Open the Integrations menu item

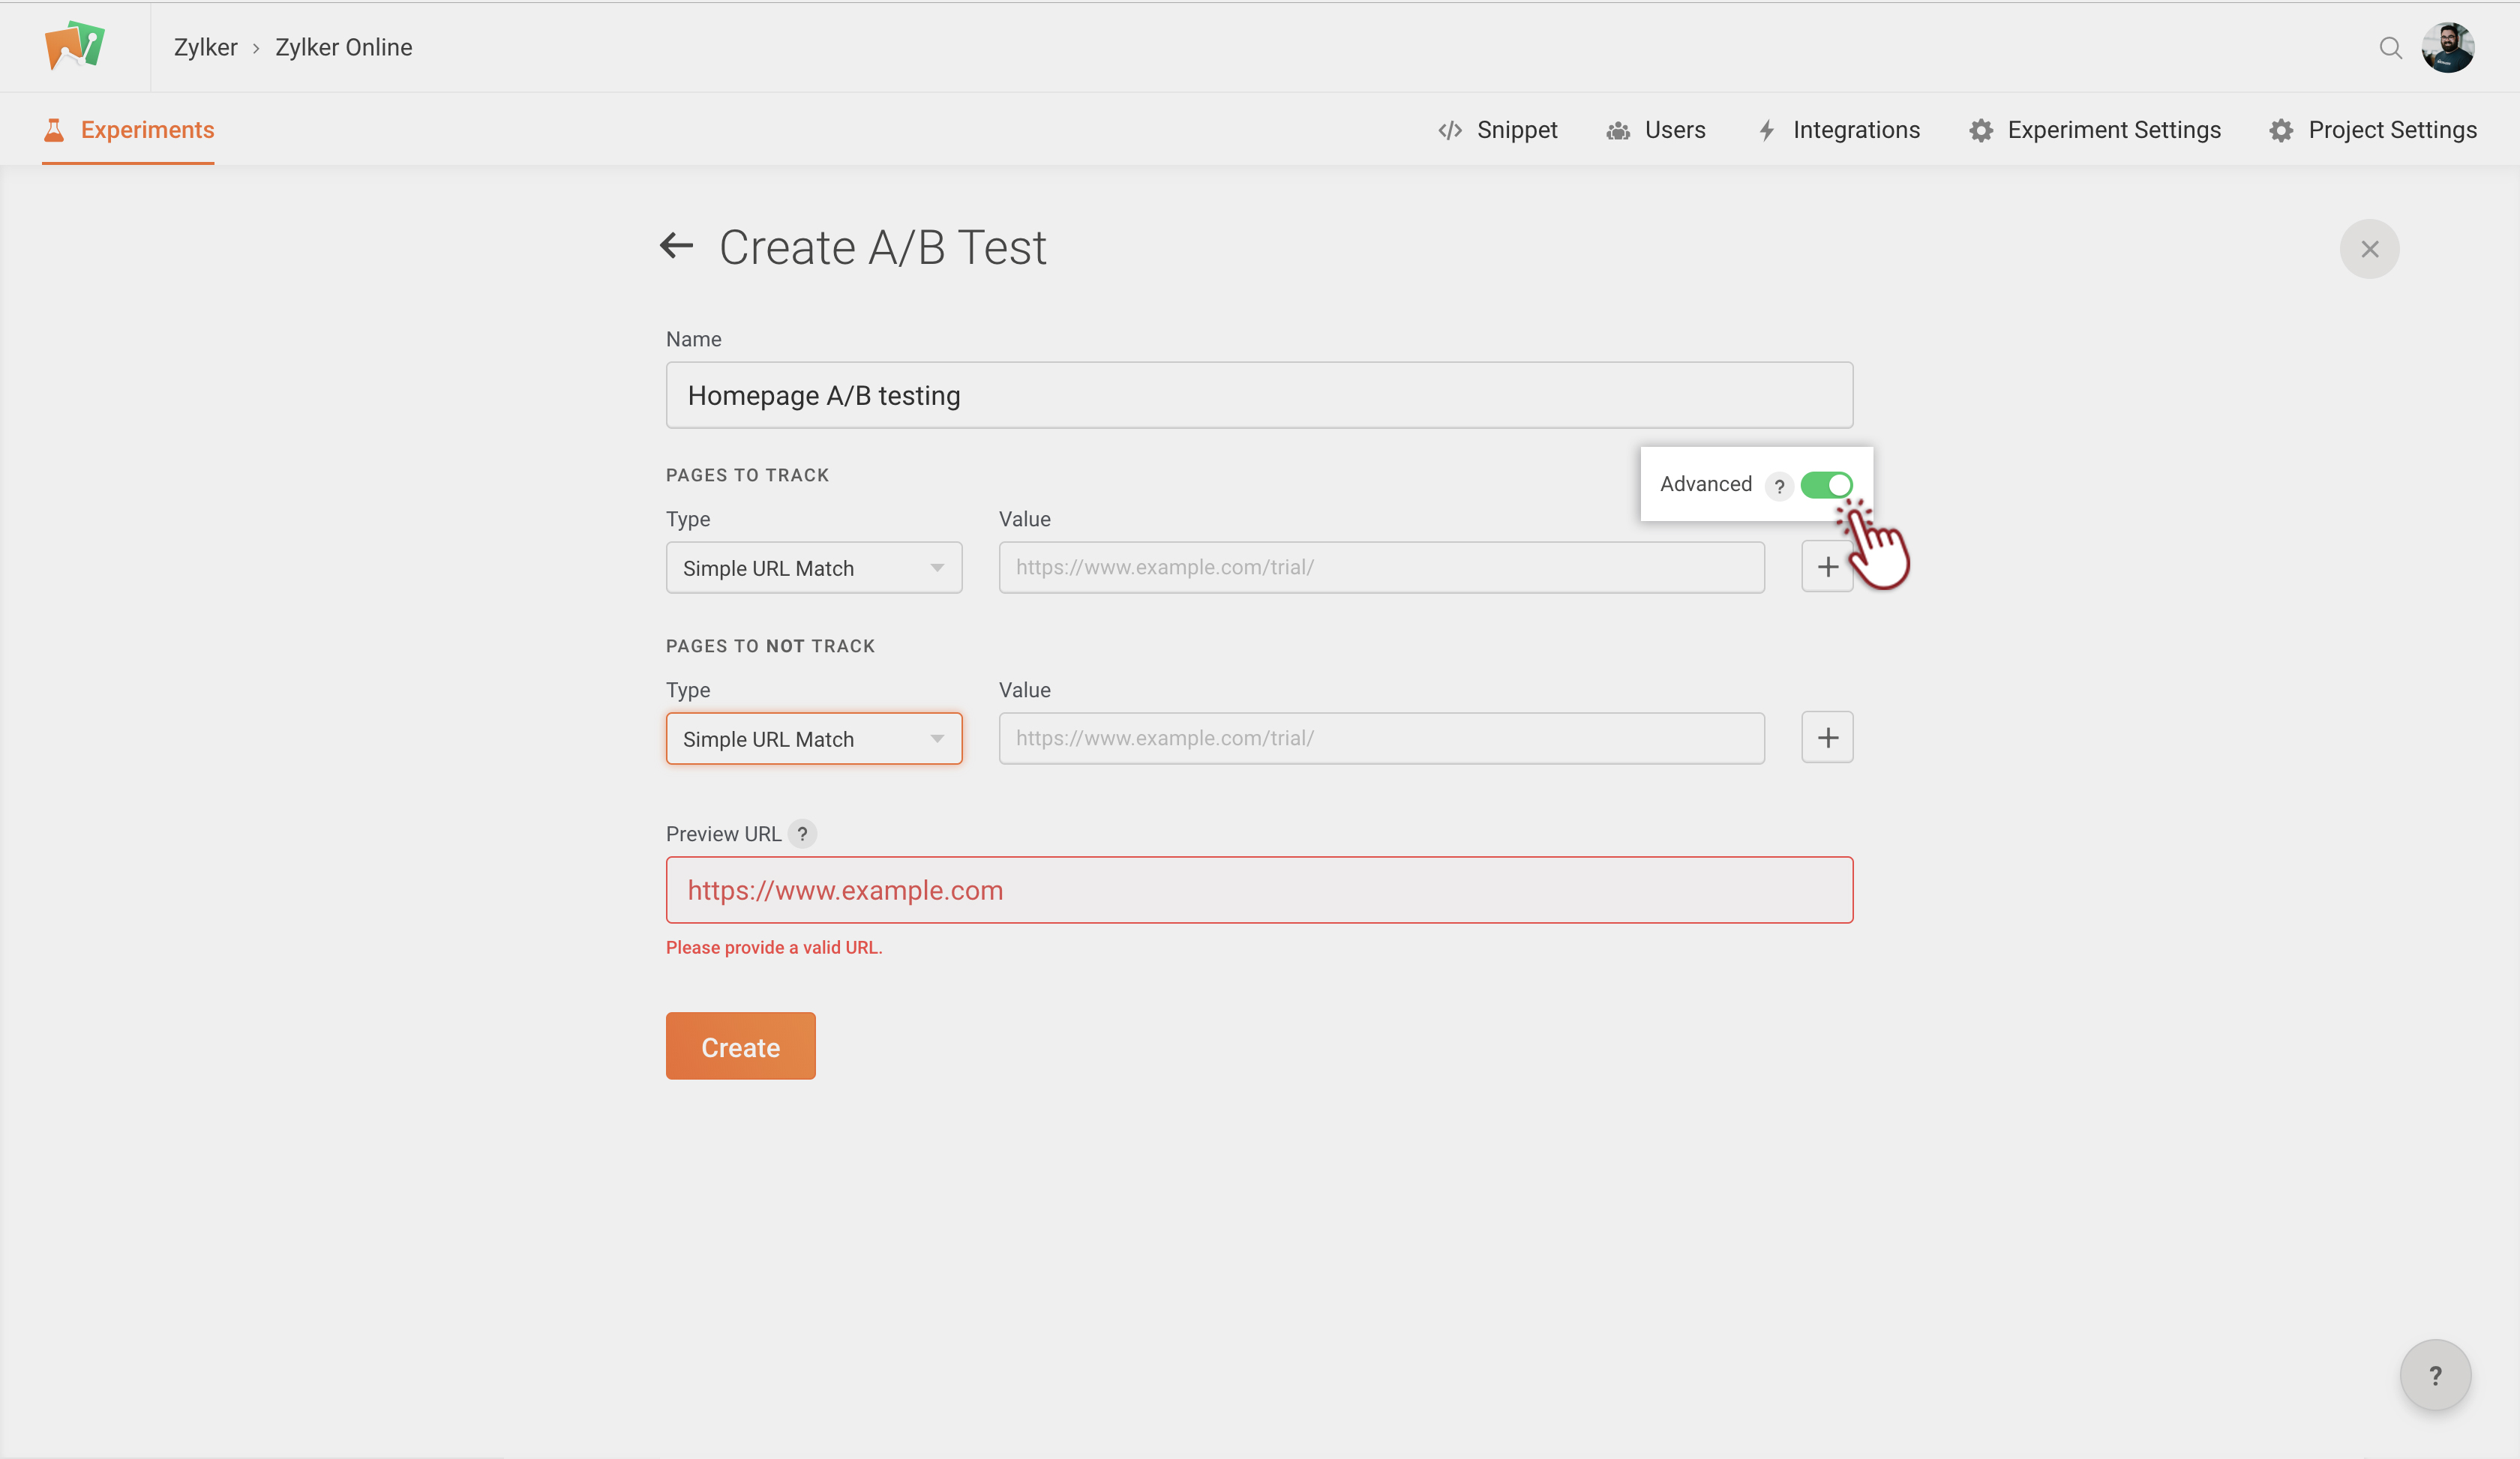(x=1839, y=130)
